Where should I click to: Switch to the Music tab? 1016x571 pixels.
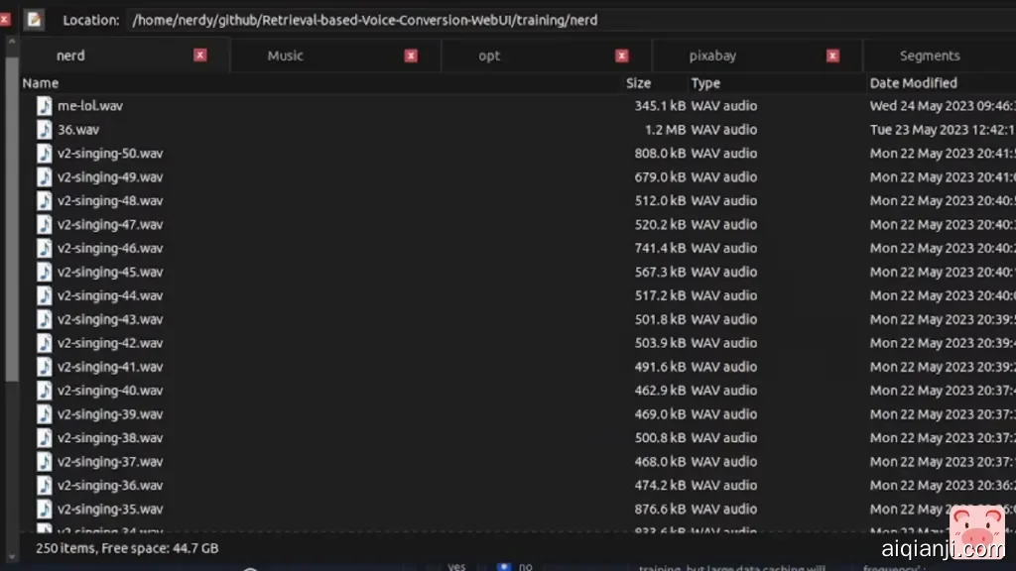click(x=286, y=56)
